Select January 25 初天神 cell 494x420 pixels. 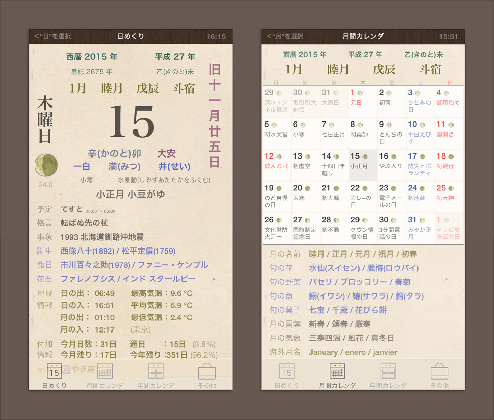pyautogui.click(x=449, y=197)
